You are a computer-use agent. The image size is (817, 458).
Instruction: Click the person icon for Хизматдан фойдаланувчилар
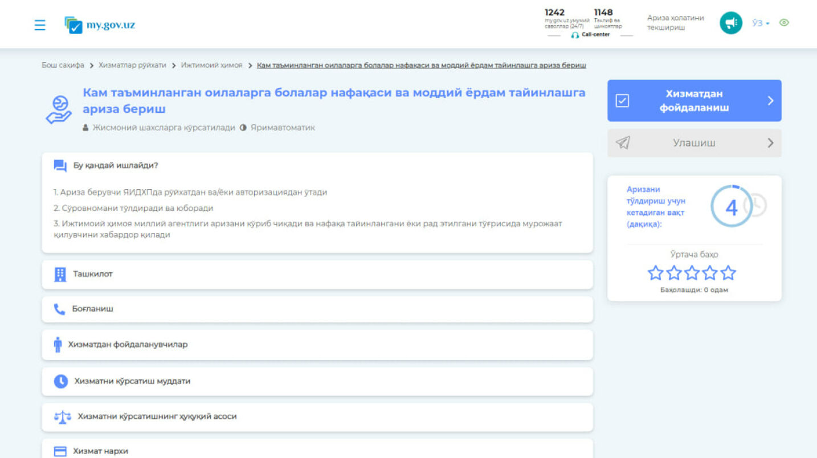[x=58, y=345]
